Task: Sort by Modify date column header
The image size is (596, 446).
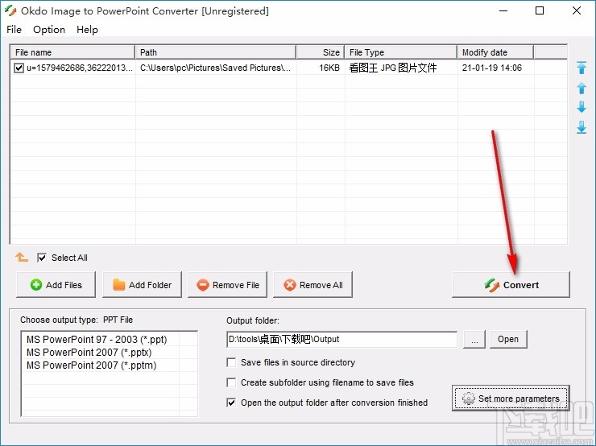Action: click(495, 52)
